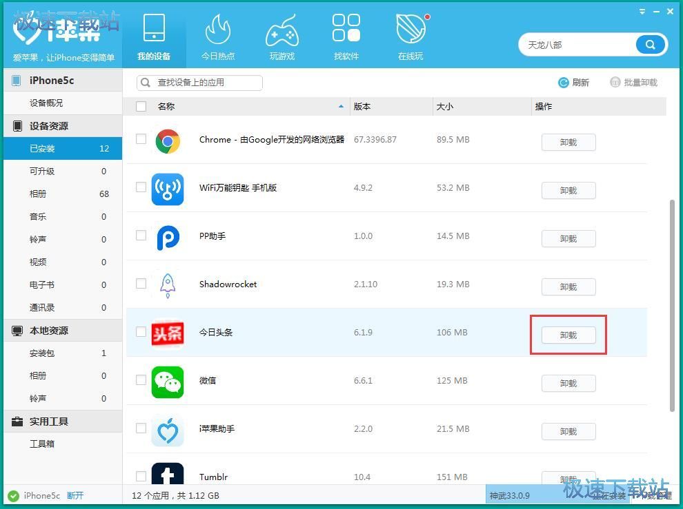Viewport: 683px width, 509px height.
Task: Click the 实用工具 toolbox icon
Action: click(x=17, y=422)
